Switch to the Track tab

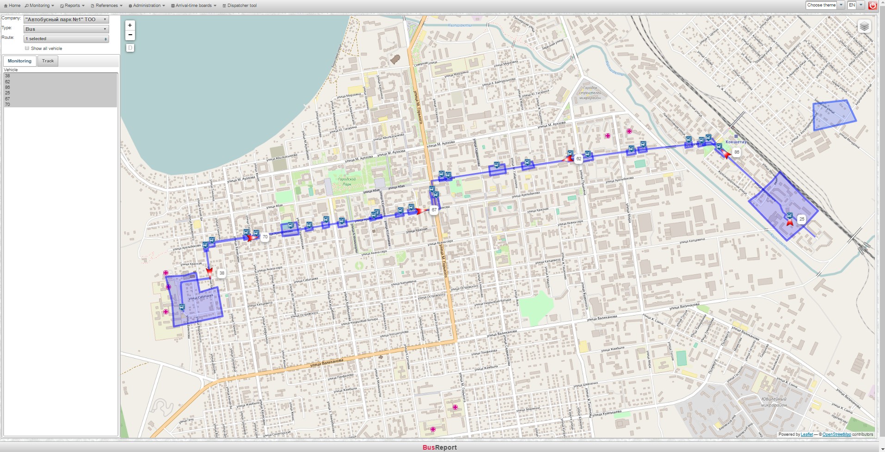(48, 61)
